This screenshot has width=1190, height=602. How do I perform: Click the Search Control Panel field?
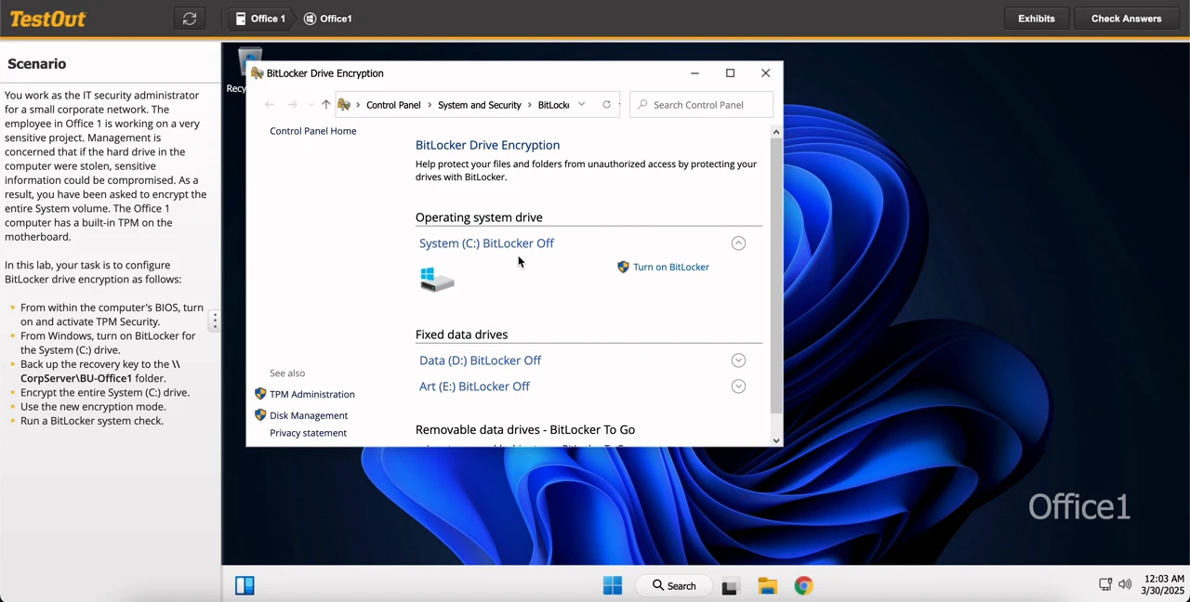pyautogui.click(x=701, y=105)
